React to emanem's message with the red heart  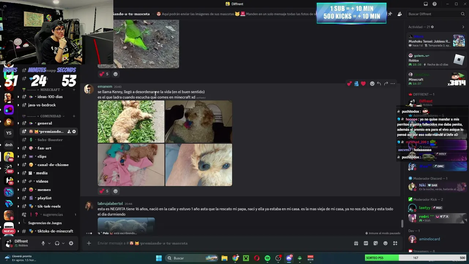(363, 84)
